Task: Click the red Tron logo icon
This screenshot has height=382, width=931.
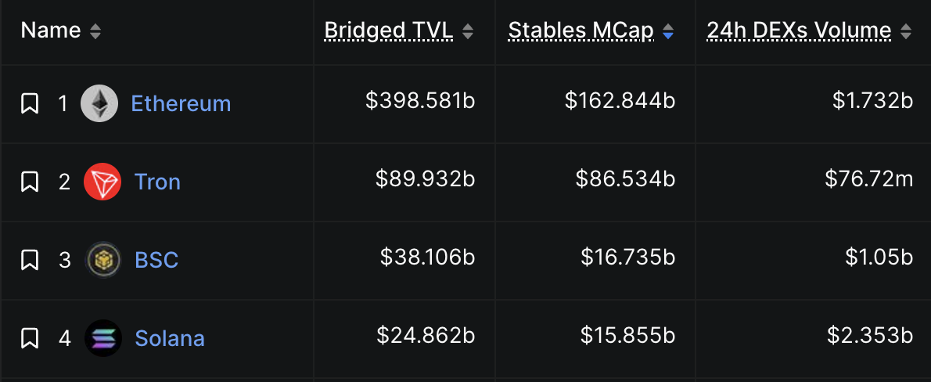Action: click(102, 182)
